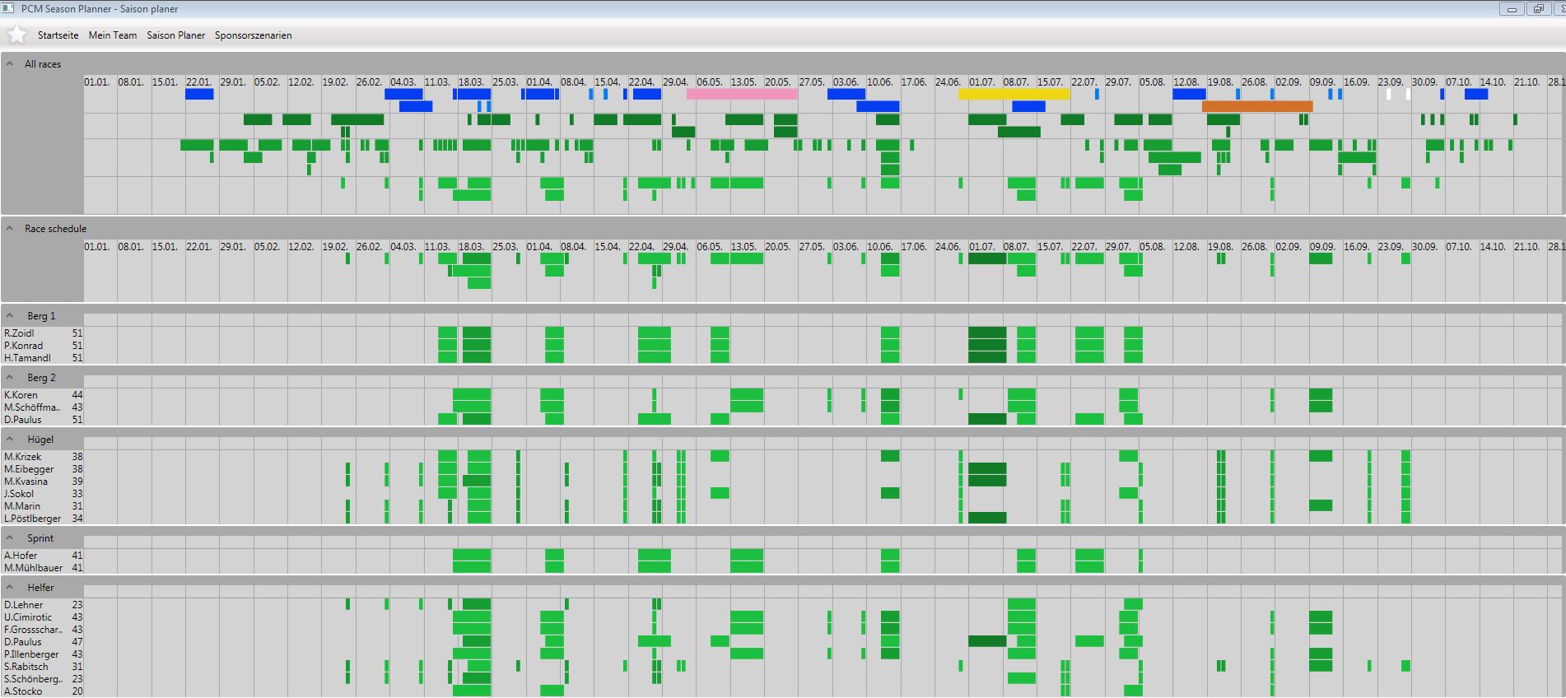Open the Sponsorszenarien menu

tap(253, 35)
